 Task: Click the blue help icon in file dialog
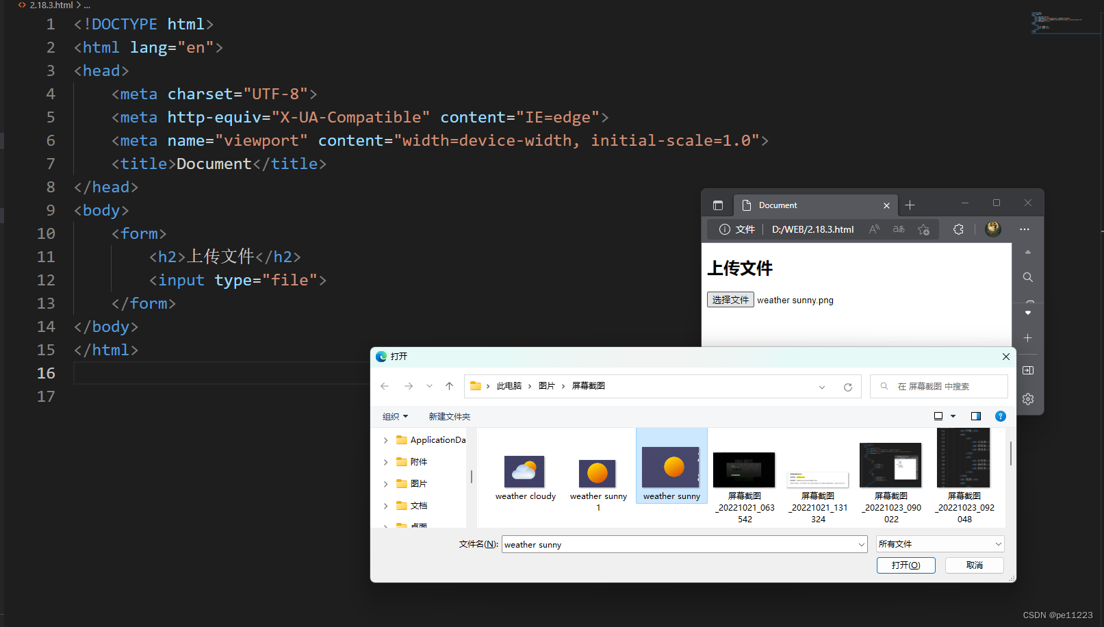1000,416
